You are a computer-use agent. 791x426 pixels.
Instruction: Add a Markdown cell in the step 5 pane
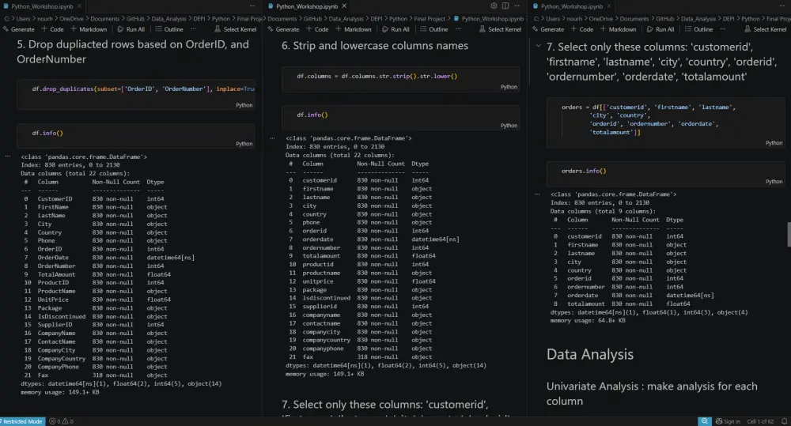(x=89, y=29)
